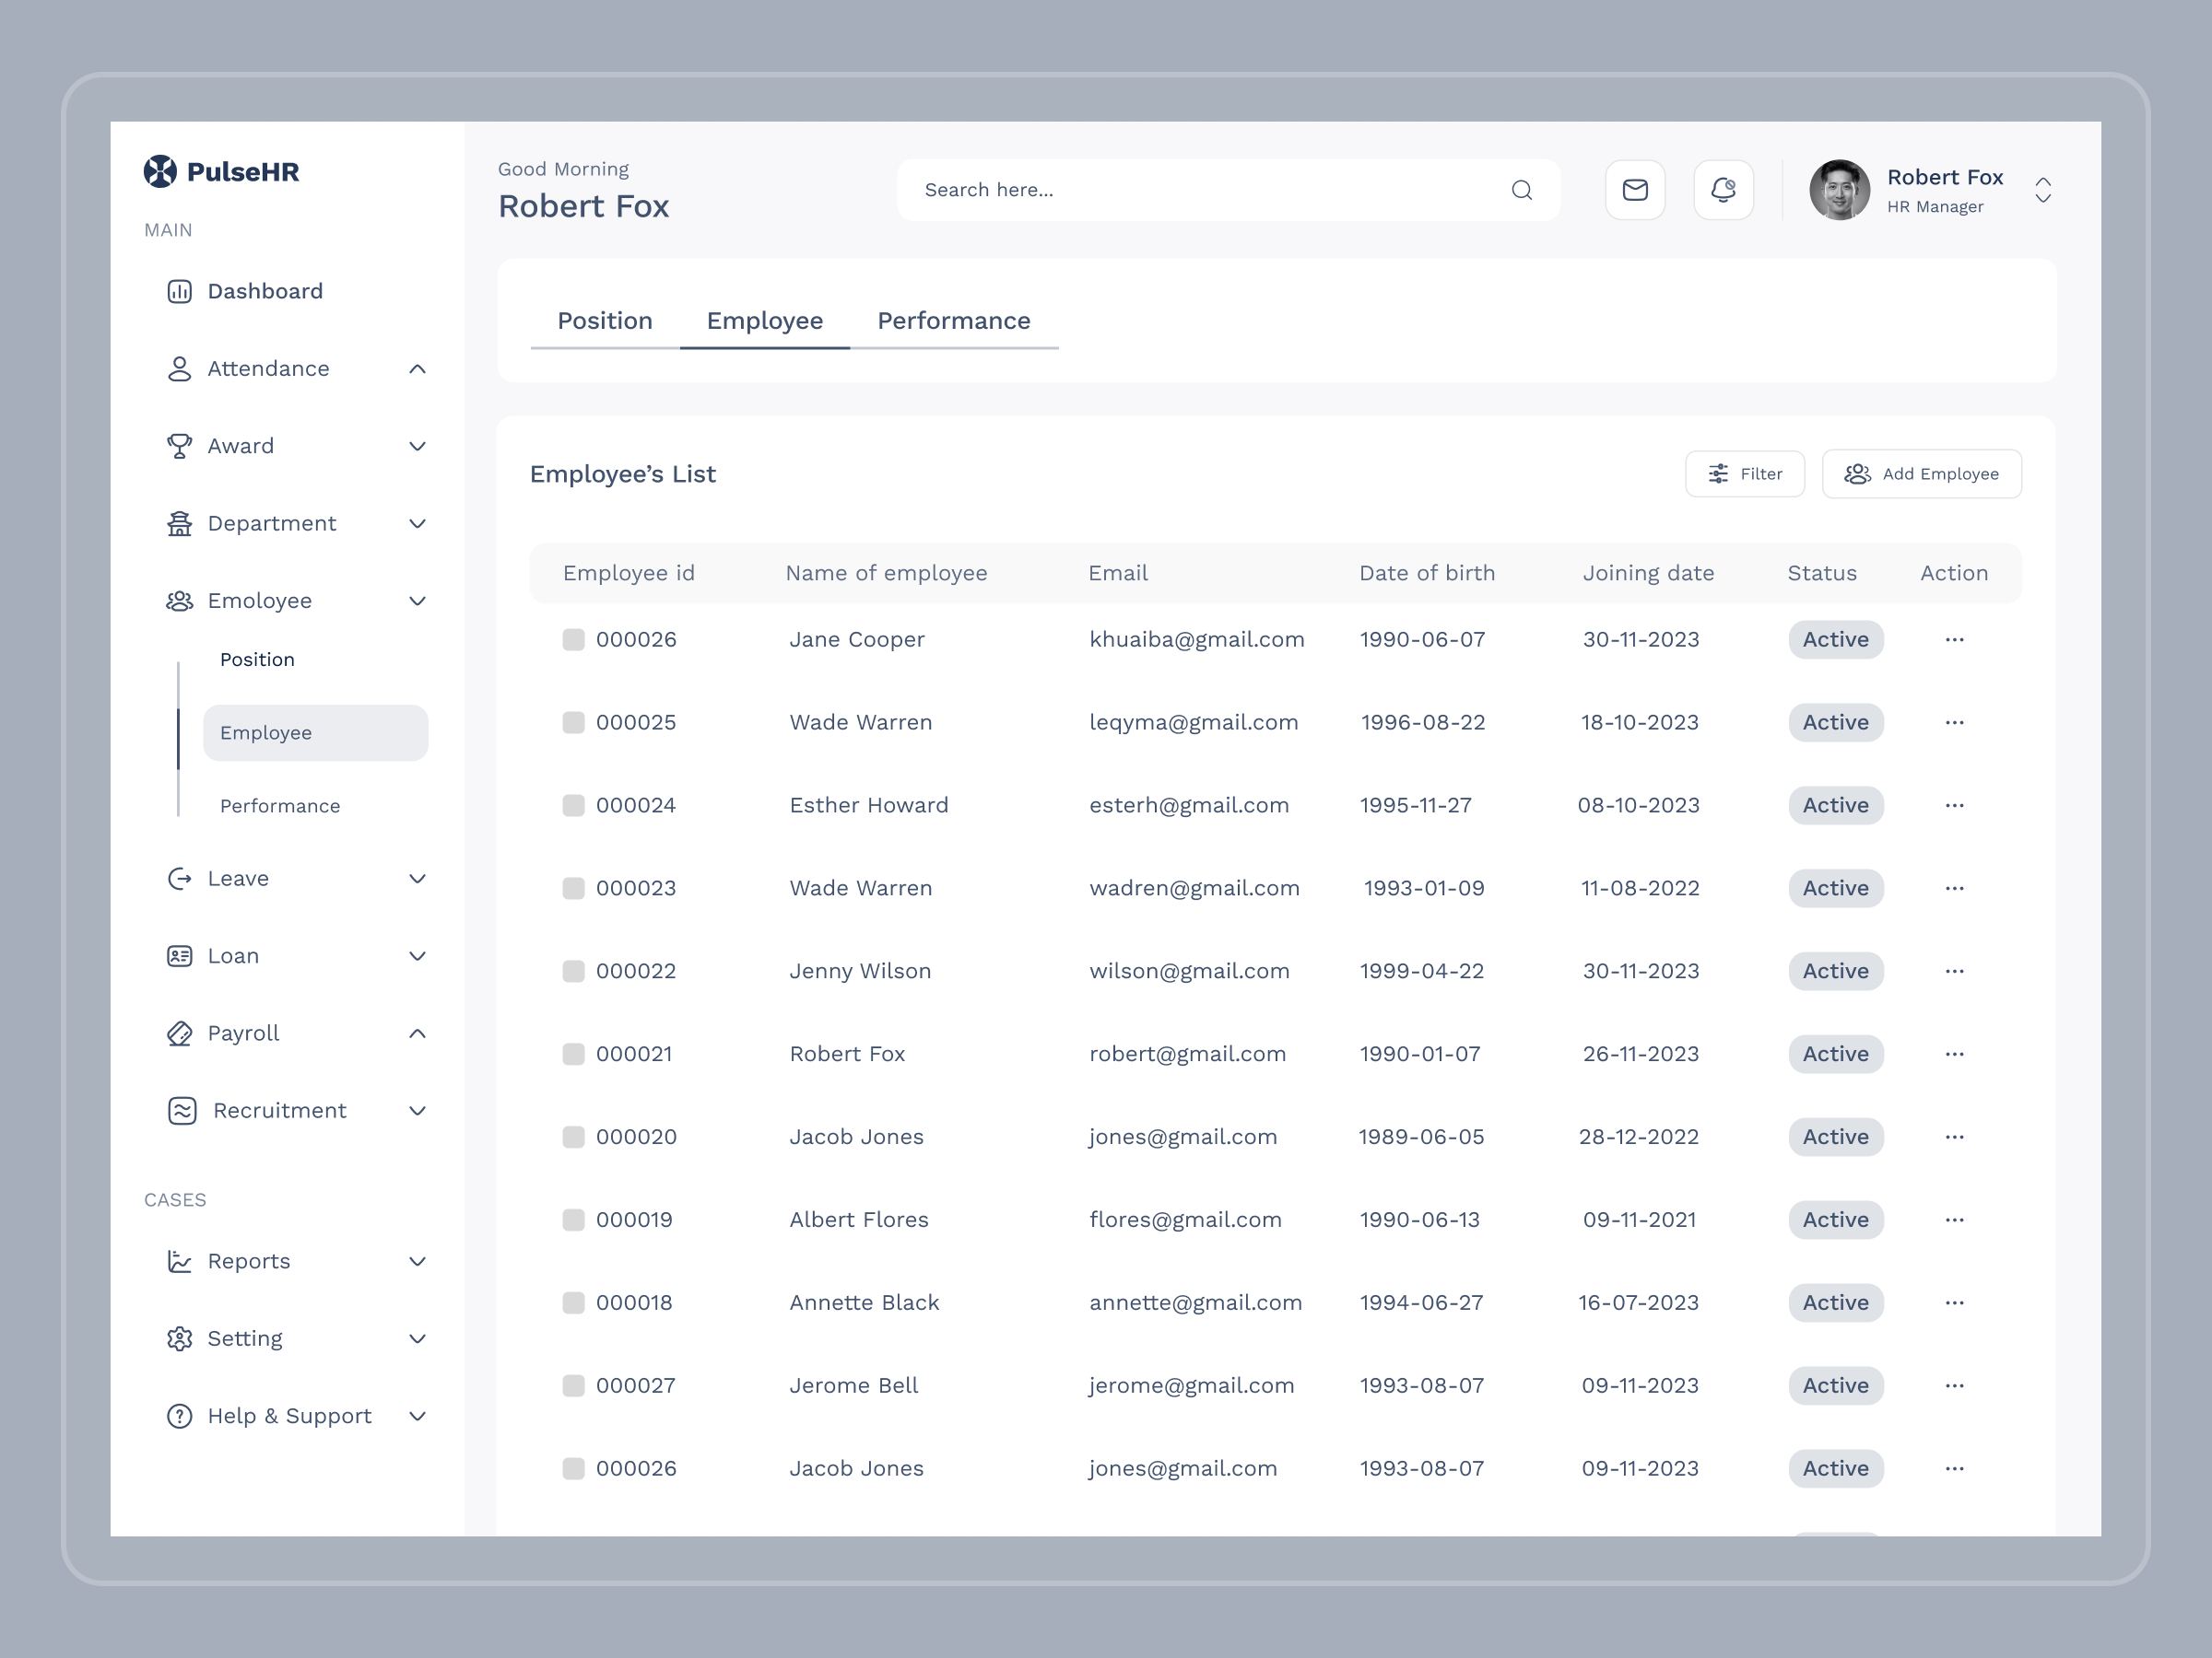Click the Add Employee button
The width and height of the screenshot is (2212, 1658).
pos(1921,473)
